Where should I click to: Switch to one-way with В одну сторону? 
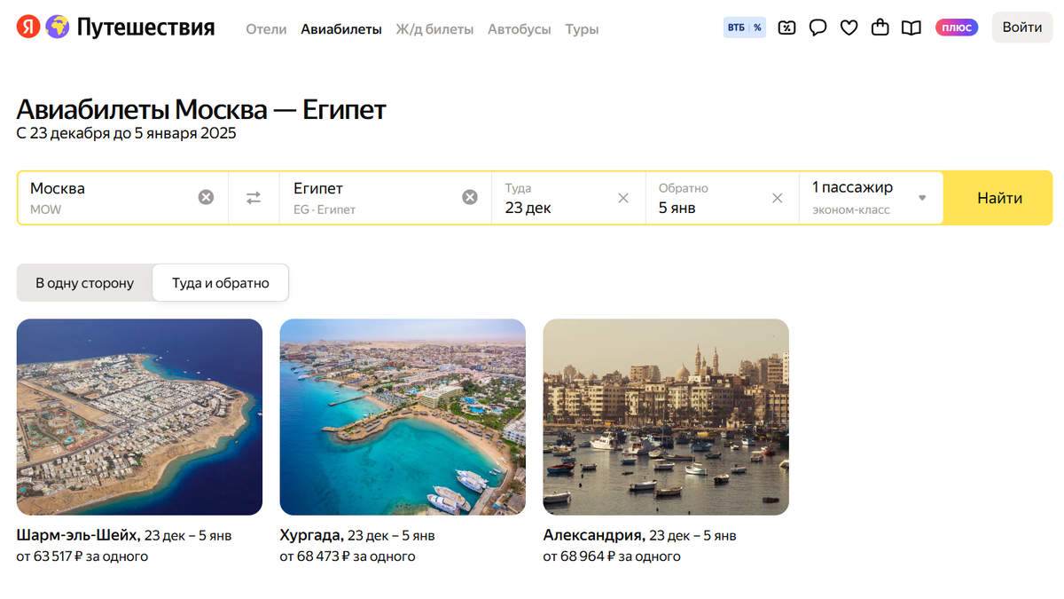(84, 282)
